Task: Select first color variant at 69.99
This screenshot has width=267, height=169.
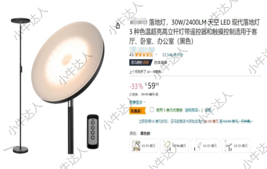Action: 143,146
